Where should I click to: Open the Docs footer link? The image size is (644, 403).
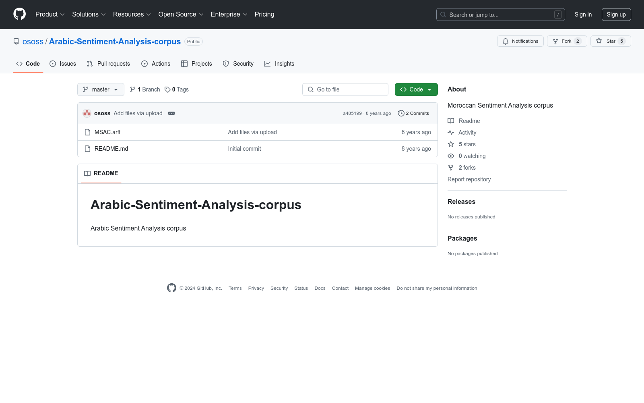point(320,288)
